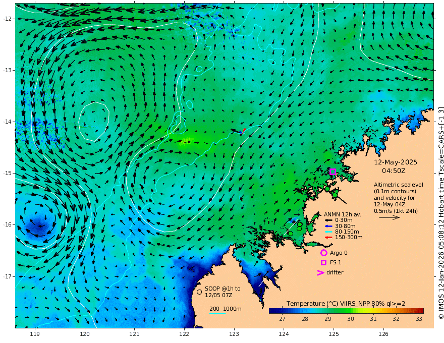Image resolution: width=444 pixels, height=343 pixels.
Task: Click the "drifter" legend text
Action: click(x=335, y=272)
